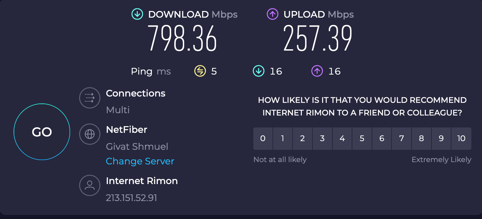Click the teal download arrow icon beside DOWNLOAD
Viewport: 482px width, 219px height.
pyautogui.click(x=137, y=14)
